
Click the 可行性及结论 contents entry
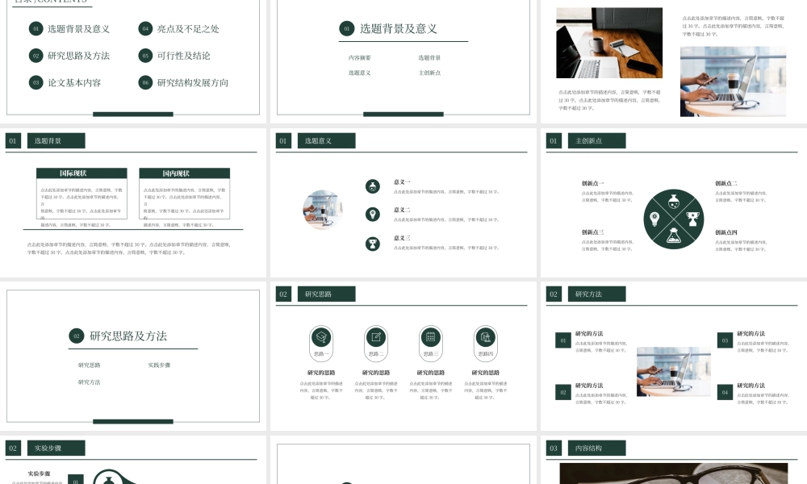[x=184, y=56]
